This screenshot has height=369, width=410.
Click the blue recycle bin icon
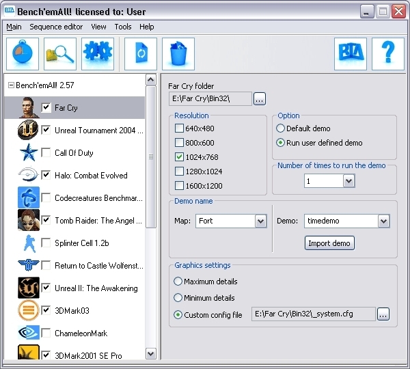click(x=178, y=54)
